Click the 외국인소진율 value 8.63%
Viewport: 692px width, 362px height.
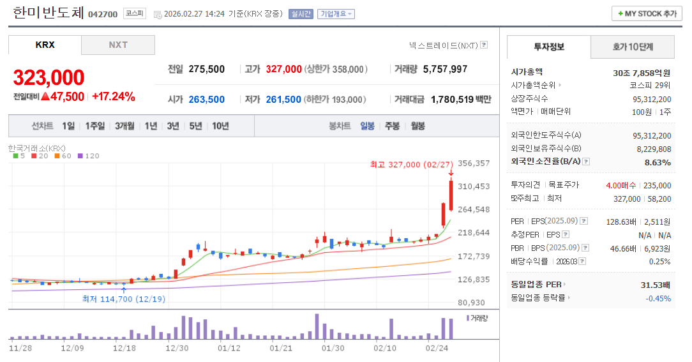658,162
